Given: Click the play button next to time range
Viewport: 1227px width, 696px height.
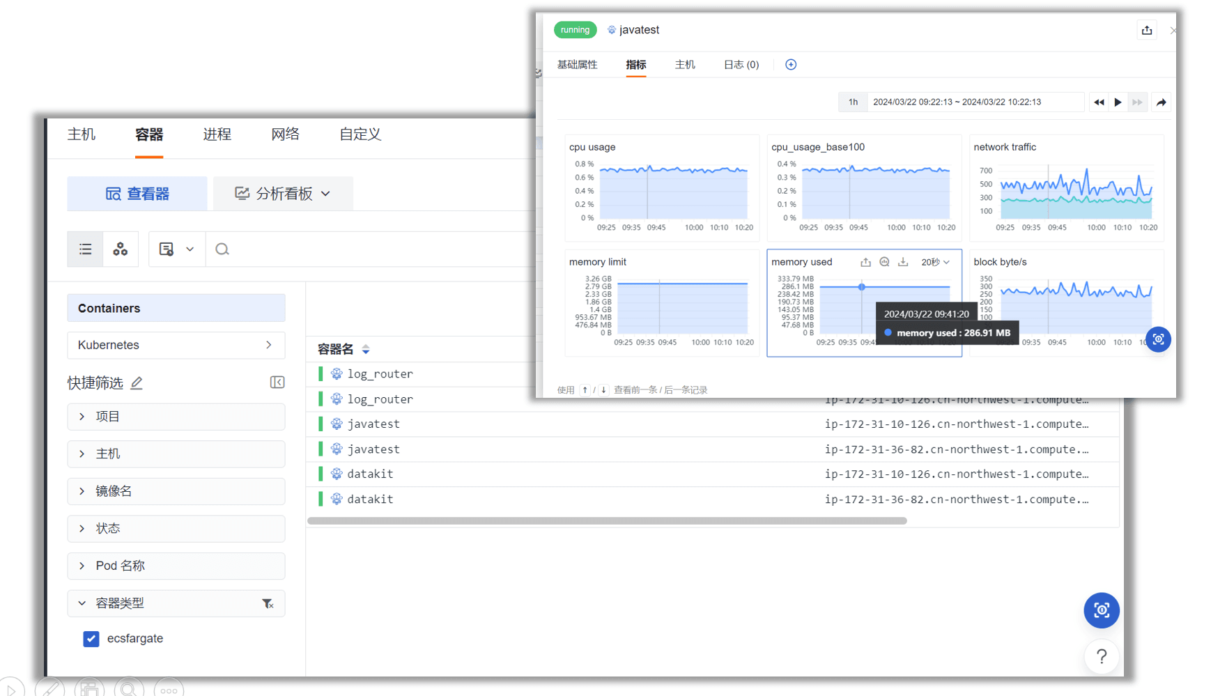Looking at the screenshot, I should (1118, 102).
